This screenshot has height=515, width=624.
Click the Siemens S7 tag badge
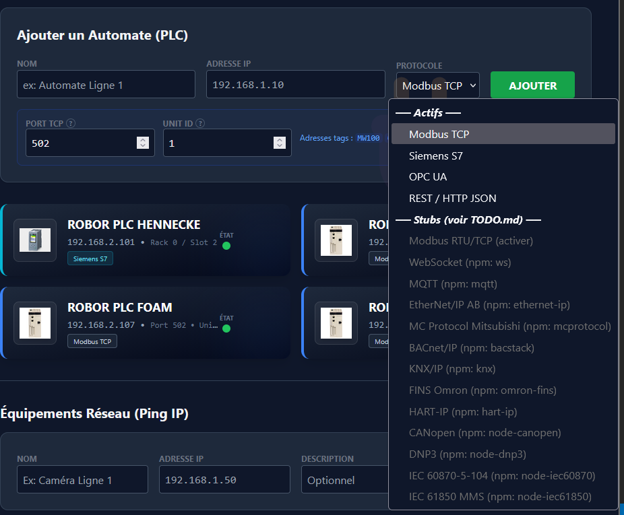point(90,259)
